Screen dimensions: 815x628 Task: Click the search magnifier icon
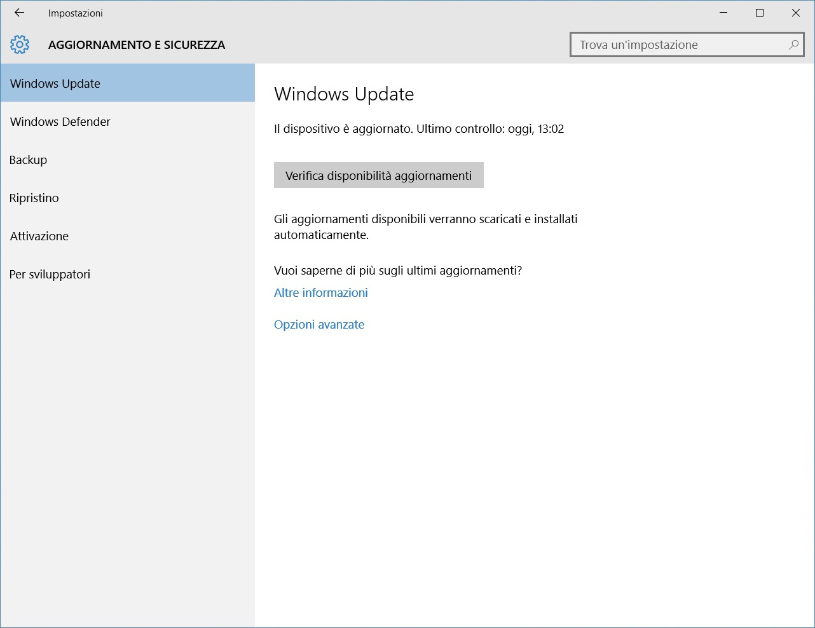(793, 45)
